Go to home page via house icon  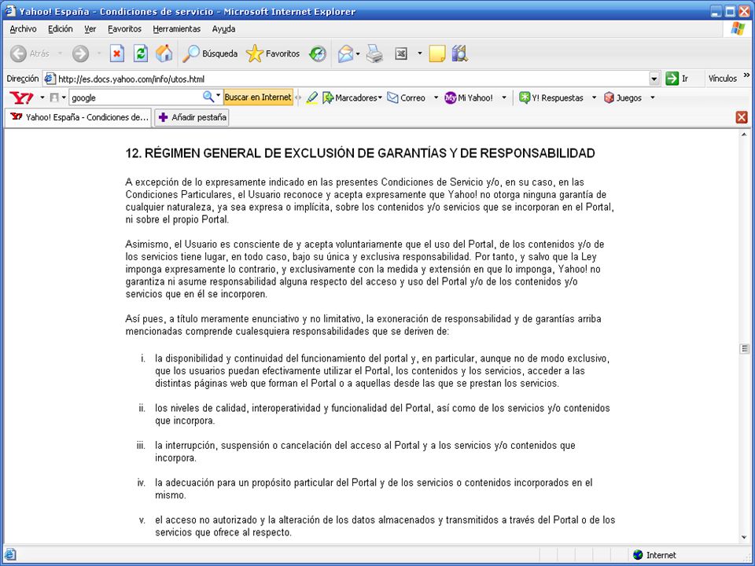pos(164,53)
